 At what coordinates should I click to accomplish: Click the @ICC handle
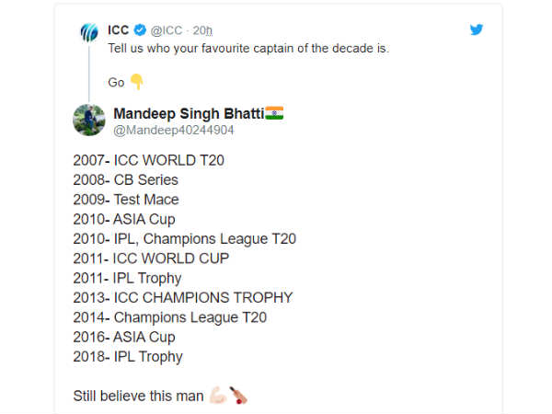[x=167, y=30]
